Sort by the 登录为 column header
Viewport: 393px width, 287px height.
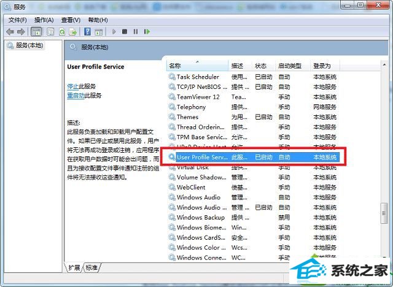(325, 66)
